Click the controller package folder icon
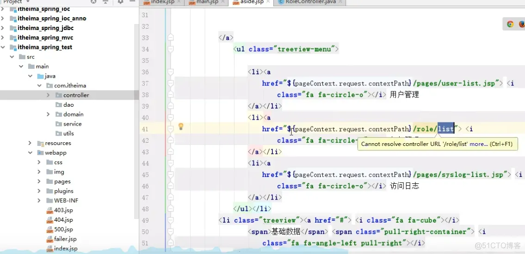525x254 pixels. coord(59,95)
